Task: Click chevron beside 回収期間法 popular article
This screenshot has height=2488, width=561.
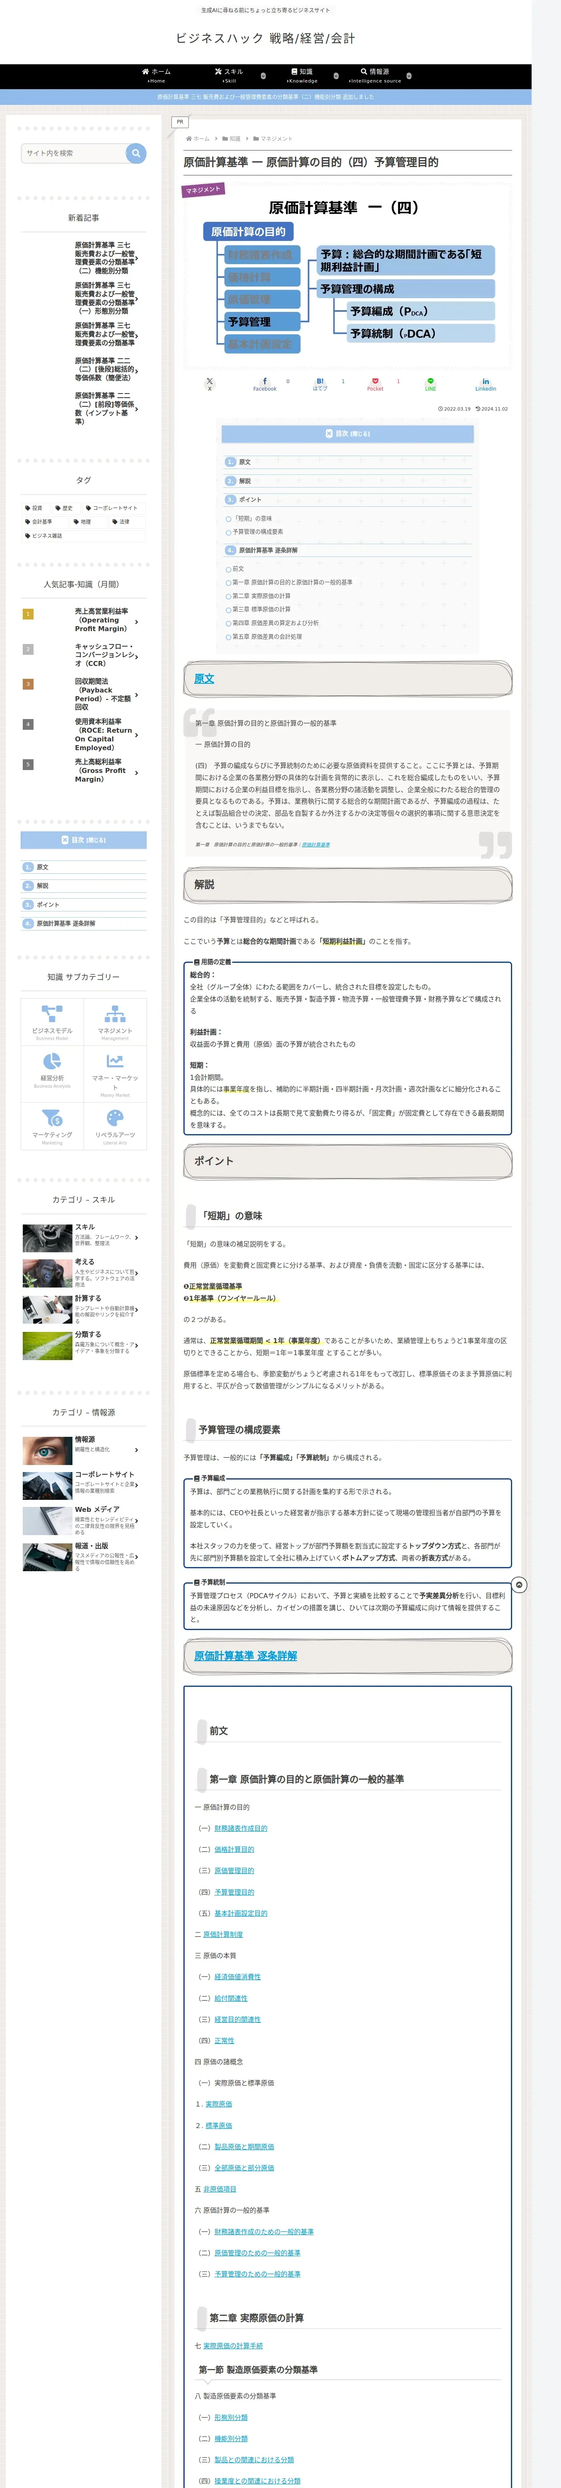Action: point(137,695)
